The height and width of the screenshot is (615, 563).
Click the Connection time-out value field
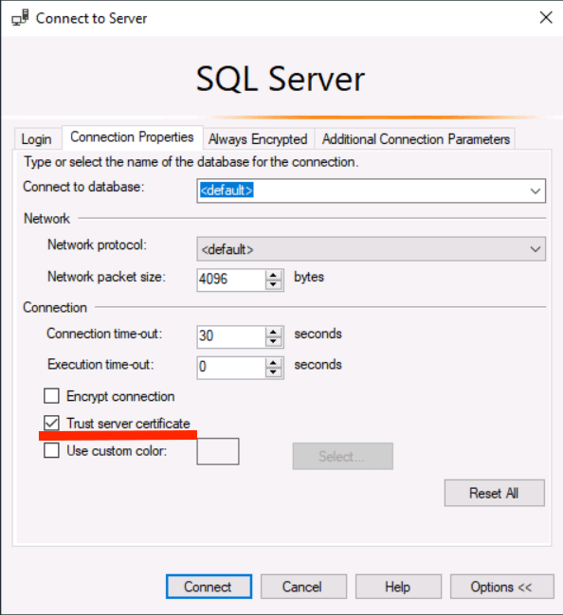coord(231,336)
